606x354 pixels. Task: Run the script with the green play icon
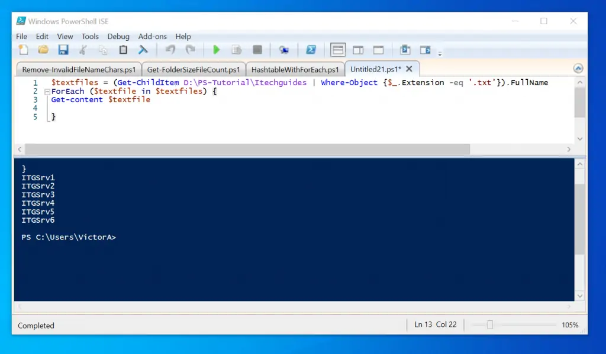coord(217,50)
